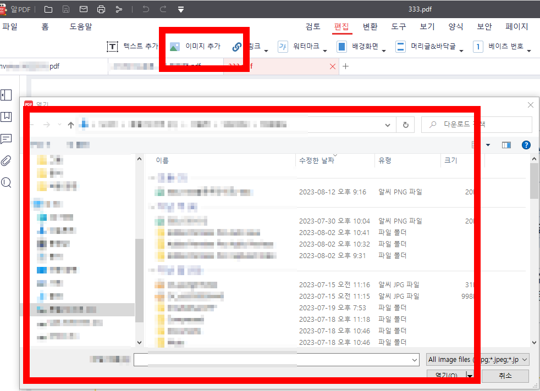
Task: Click the refresh icon in the open dialog
Action: pos(405,125)
